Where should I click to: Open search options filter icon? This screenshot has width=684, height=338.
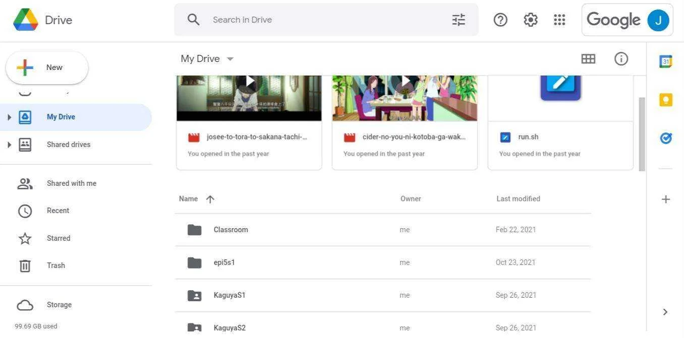pyautogui.click(x=459, y=20)
